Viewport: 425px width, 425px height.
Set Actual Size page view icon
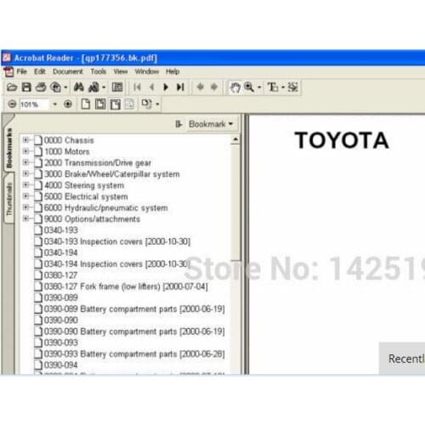click(x=86, y=104)
